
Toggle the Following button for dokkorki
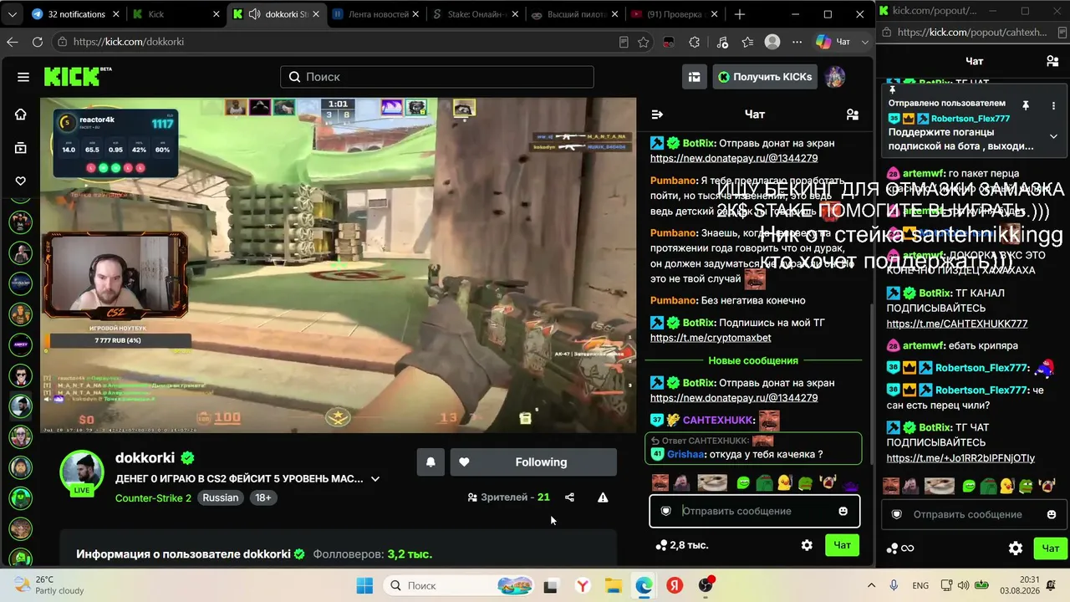coord(533,462)
